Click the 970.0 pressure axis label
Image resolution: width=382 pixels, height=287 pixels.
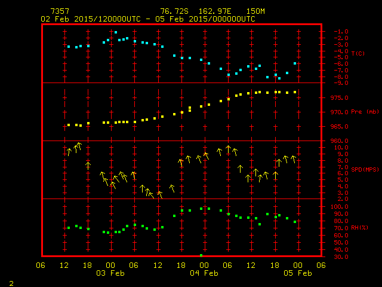[x=340, y=112]
